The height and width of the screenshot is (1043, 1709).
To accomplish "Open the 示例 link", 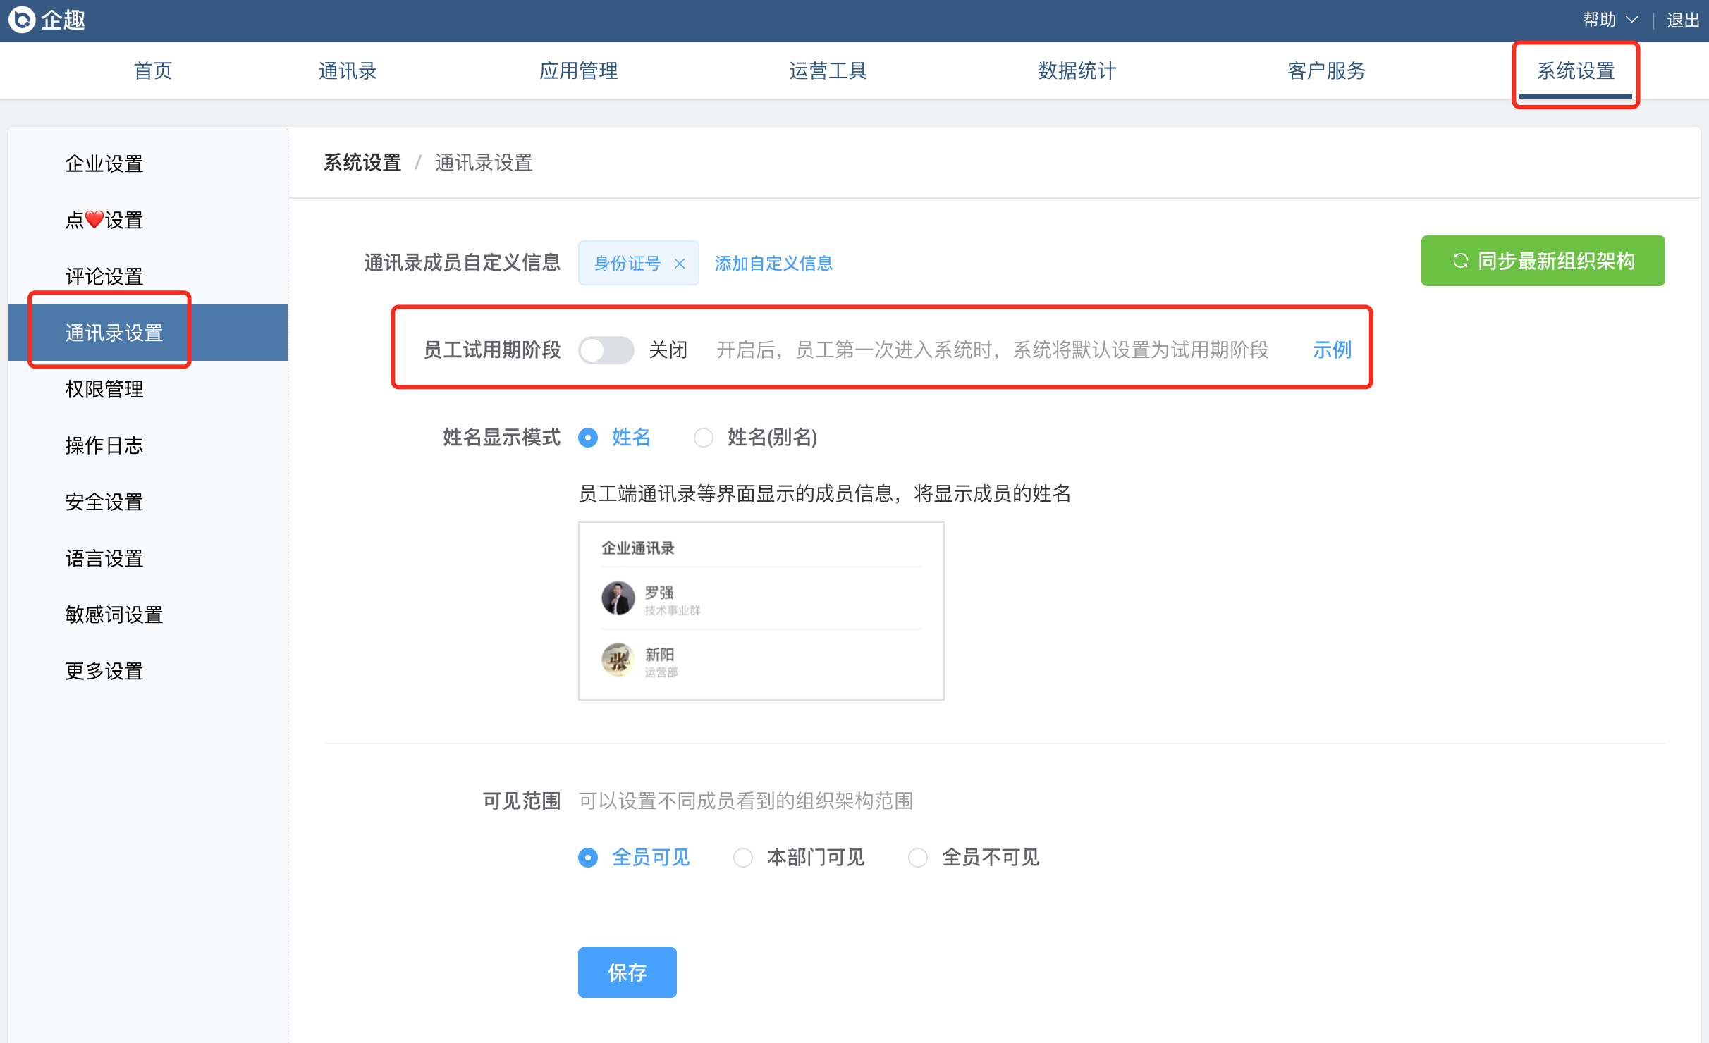I will [x=1331, y=350].
